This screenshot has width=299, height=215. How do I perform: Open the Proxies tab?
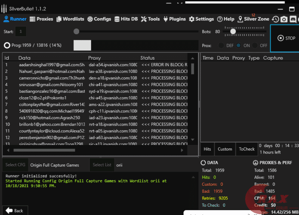pos(41,19)
